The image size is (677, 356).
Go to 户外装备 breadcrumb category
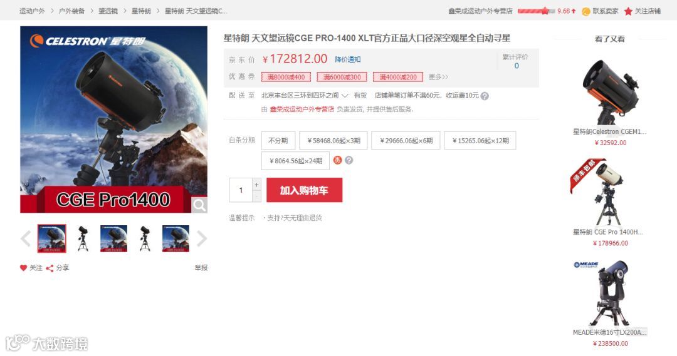[71, 11]
